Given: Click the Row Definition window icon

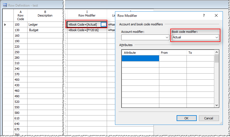Looking at the screenshot, I should [x=5, y=5].
